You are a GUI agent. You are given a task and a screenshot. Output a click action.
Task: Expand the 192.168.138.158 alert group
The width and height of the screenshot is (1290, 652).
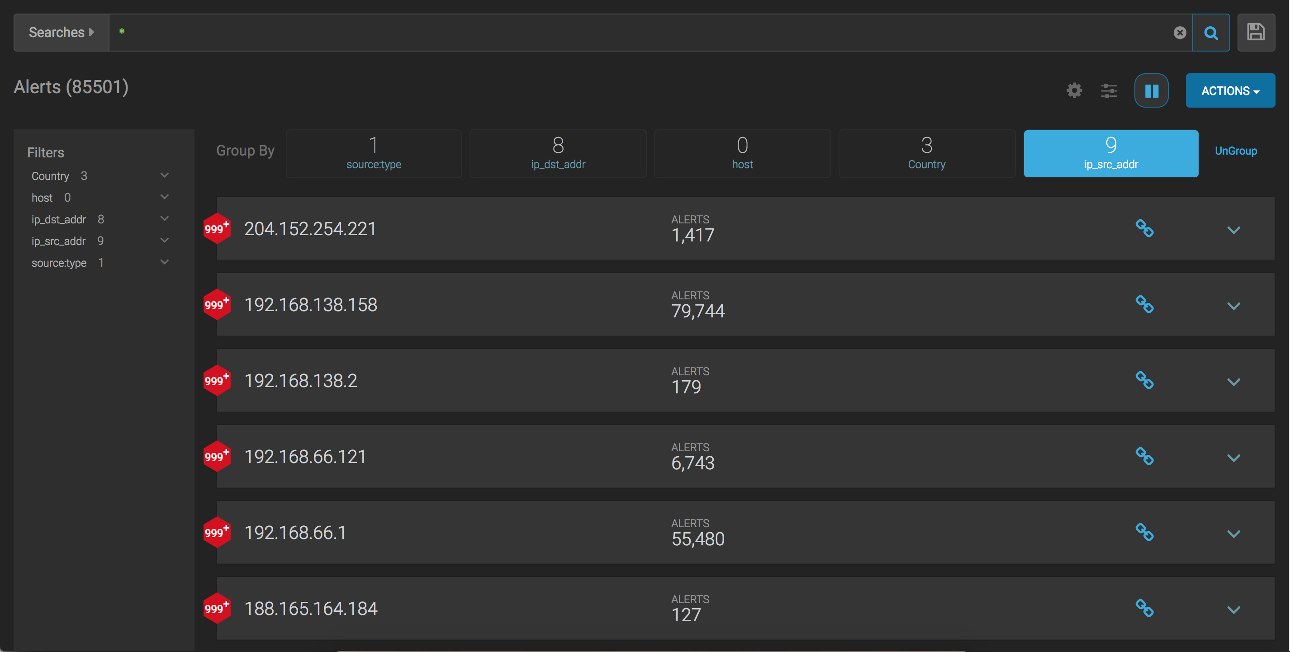pyautogui.click(x=1233, y=306)
